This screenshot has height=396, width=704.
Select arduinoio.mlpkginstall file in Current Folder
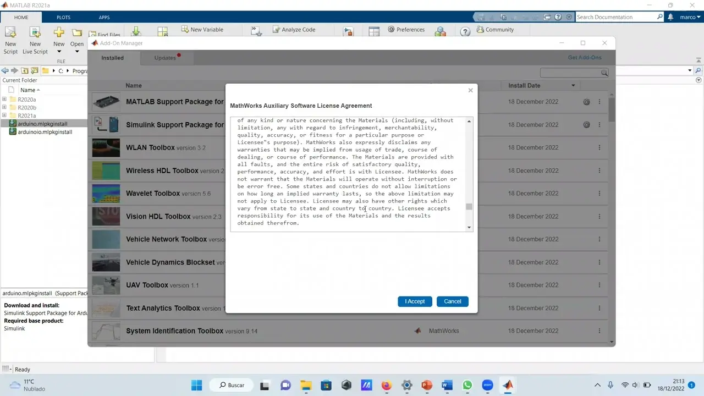click(45, 132)
